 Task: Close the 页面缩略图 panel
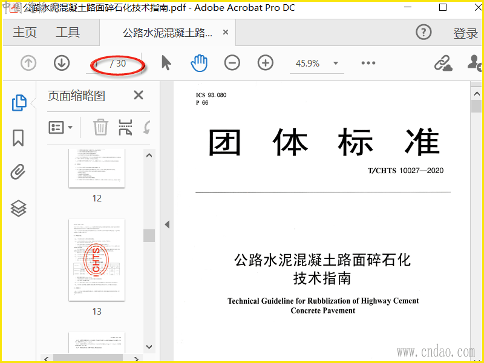tap(139, 95)
